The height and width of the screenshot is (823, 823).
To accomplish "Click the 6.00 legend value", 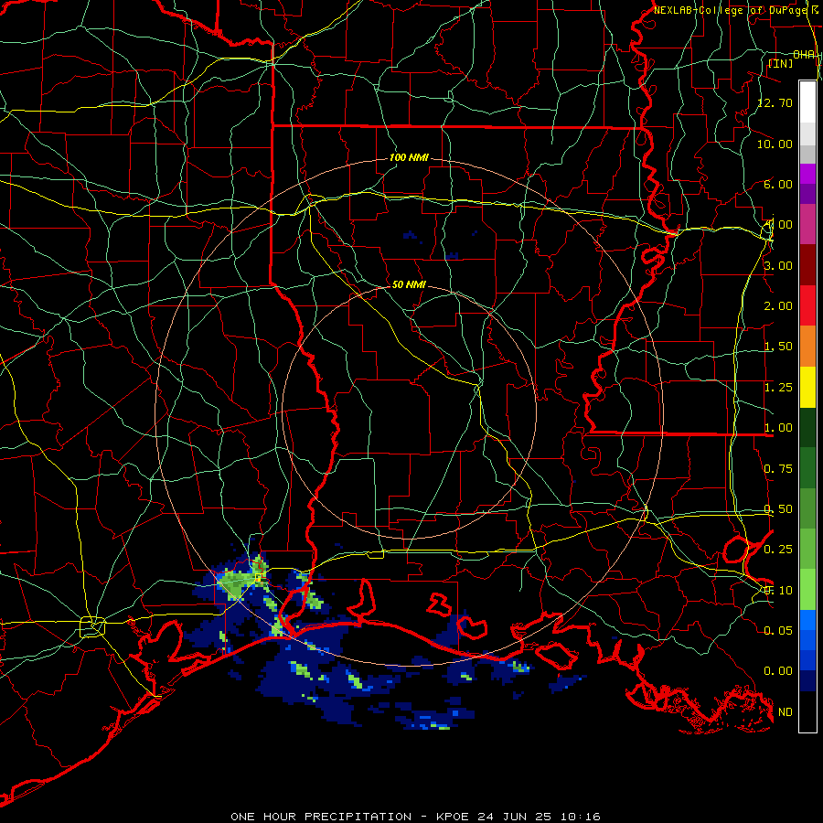I will pyautogui.click(x=778, y=184).
